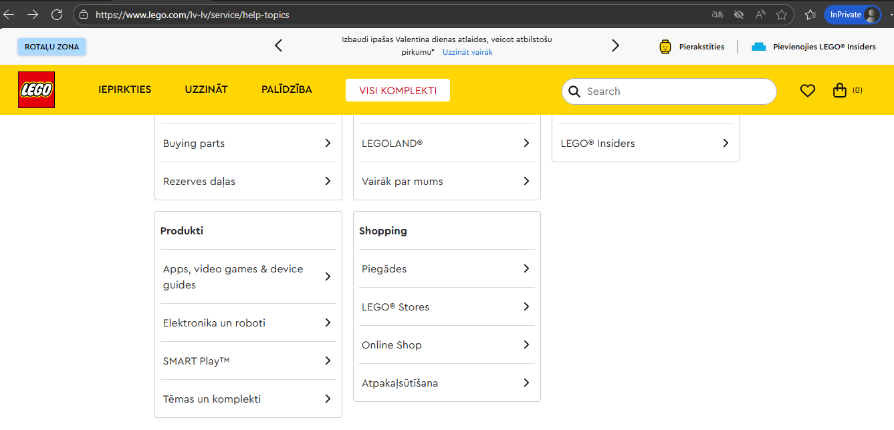This screenshot has width=894, height=430.
Task: Expand the LEGOLAND® topic chevron
Action: pos(526,143)
